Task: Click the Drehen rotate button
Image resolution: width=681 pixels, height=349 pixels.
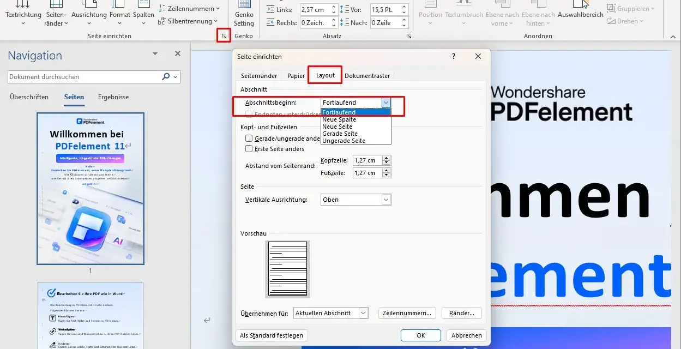Action: [626, 21]
